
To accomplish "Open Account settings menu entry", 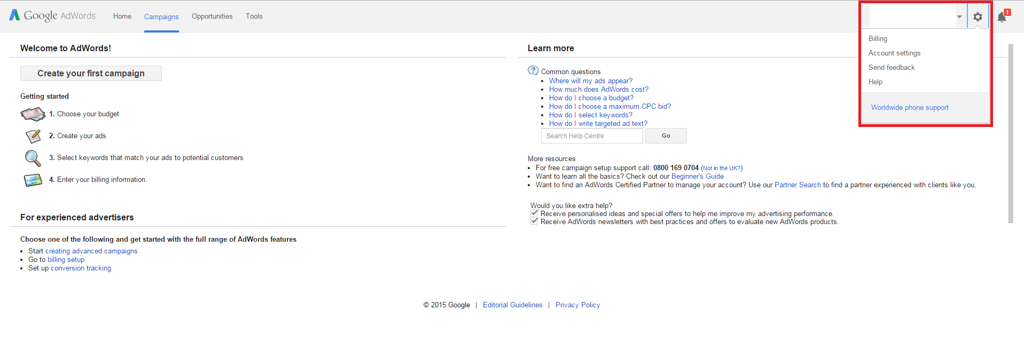I will (x=894, y=53).
